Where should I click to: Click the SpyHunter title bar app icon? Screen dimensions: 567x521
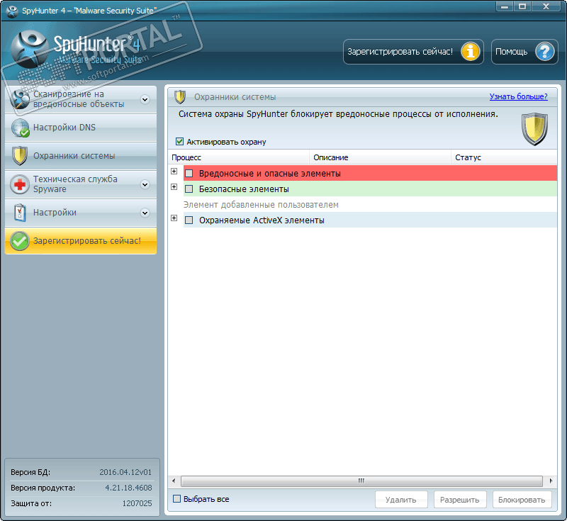(x=12, y=11)
